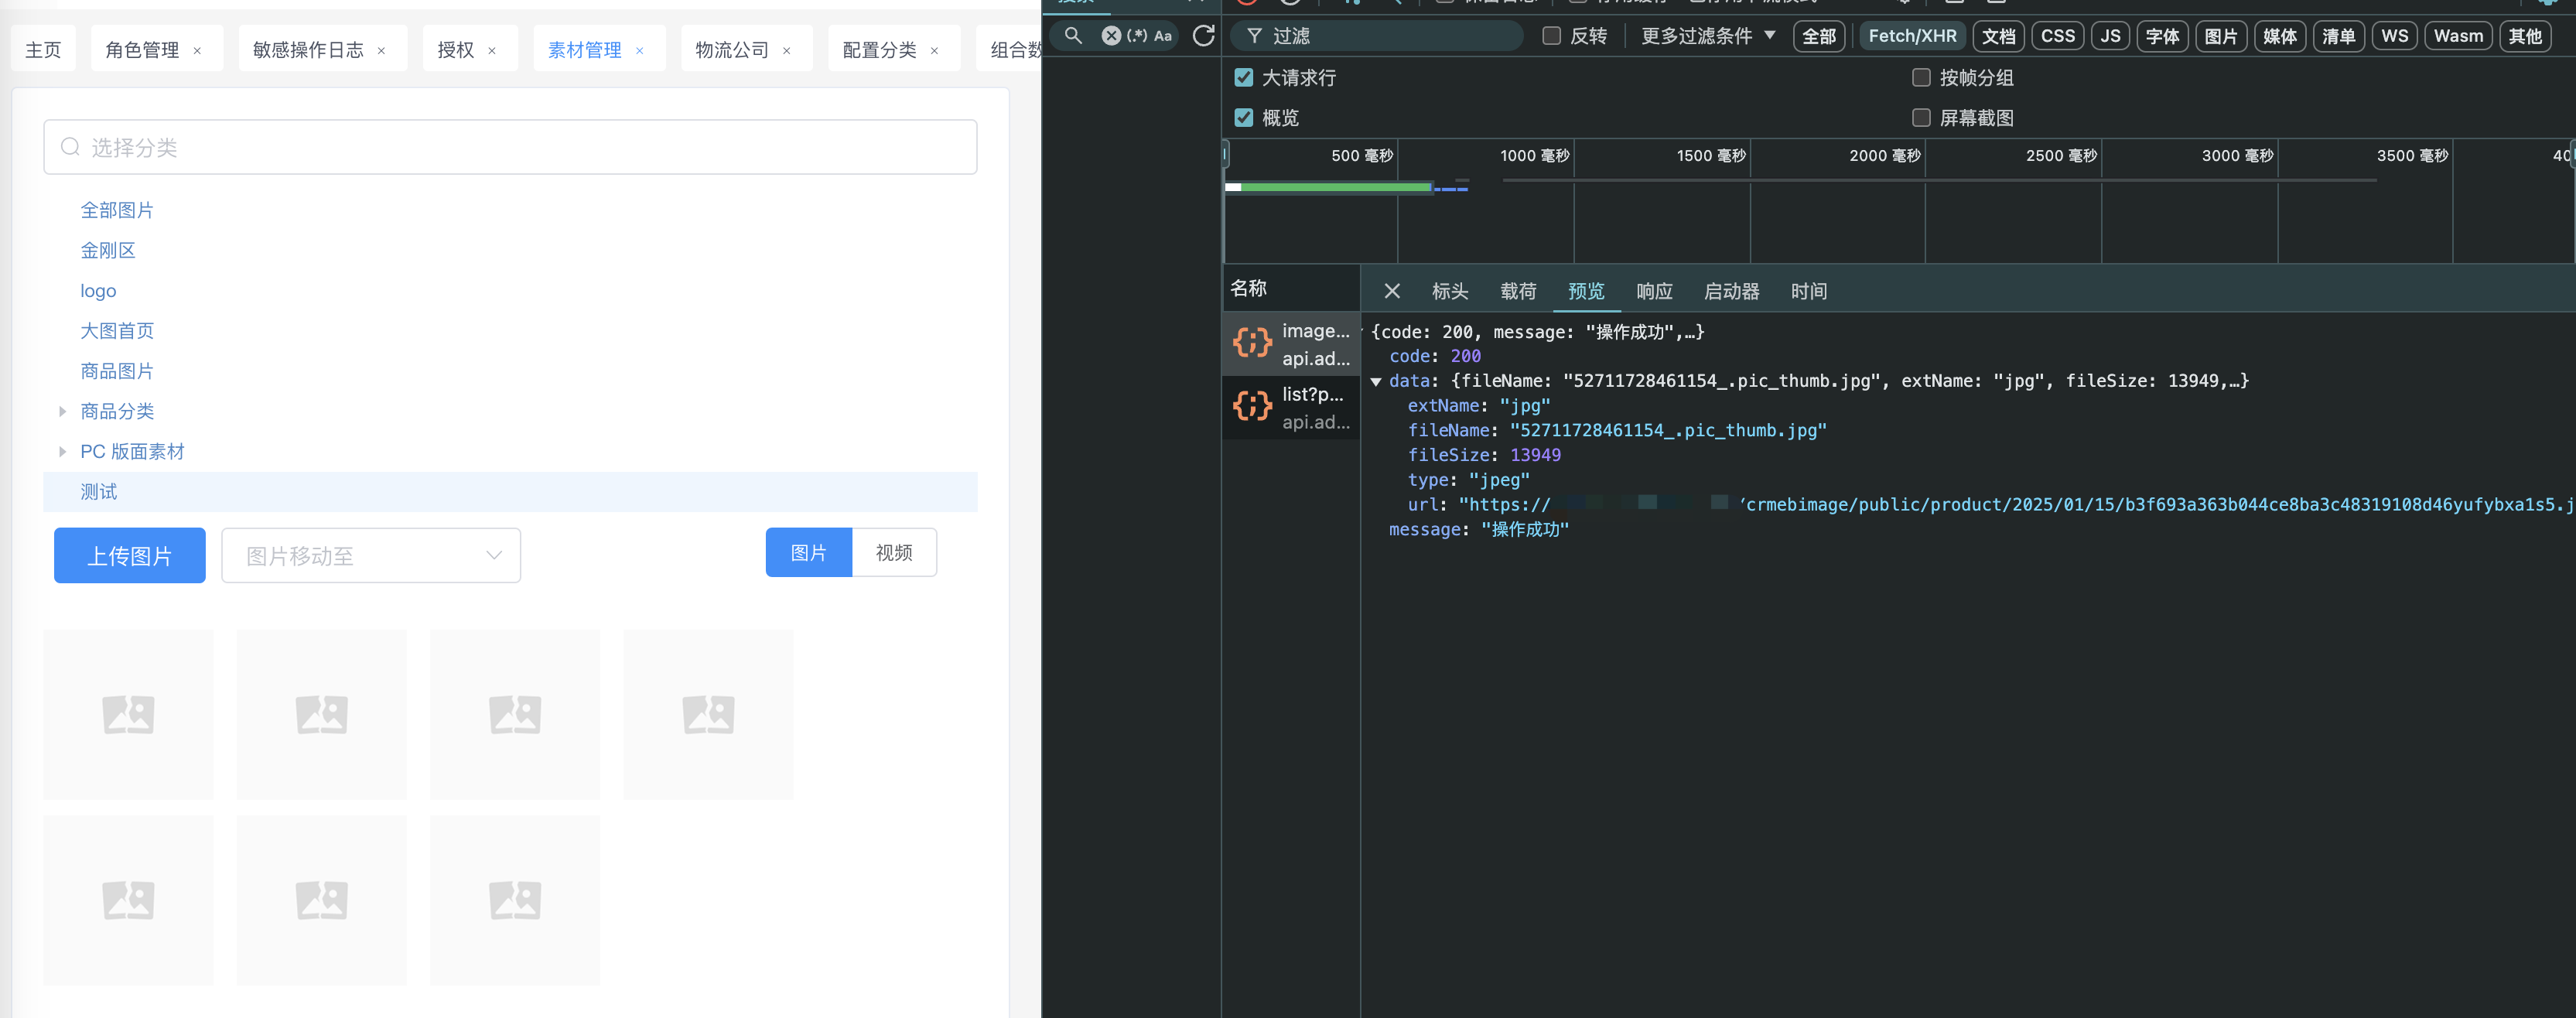The width and height of the screenshot is (2576, 1018).
Task: Toggle the 反转 checkbox
Action: pos(1551,36)
